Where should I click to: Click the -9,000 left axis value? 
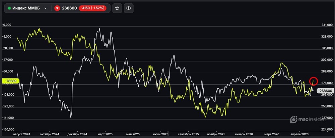(6, 37)
